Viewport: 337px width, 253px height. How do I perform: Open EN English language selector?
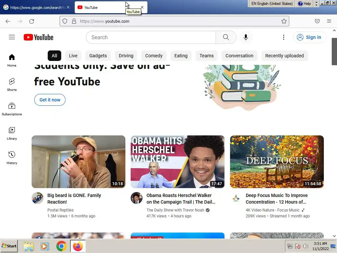272,3
